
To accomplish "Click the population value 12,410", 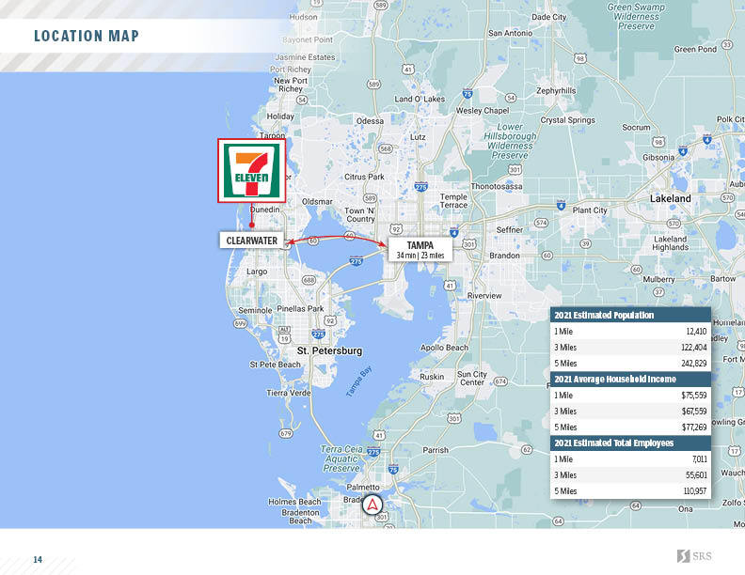I will [x=696, y=331].
